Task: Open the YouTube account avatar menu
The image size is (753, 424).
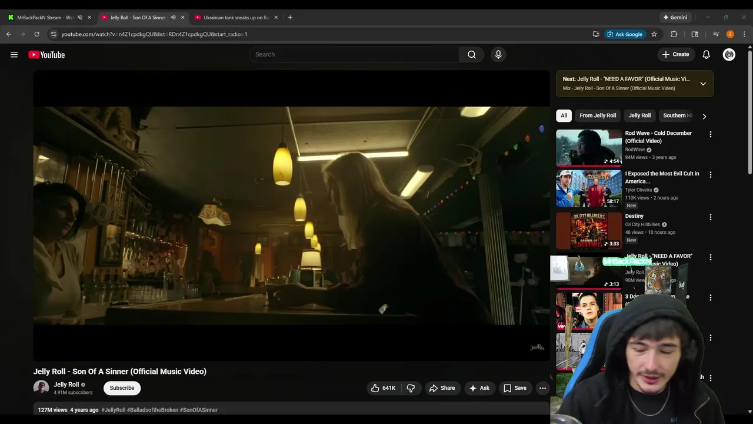Action: (729, 54)
